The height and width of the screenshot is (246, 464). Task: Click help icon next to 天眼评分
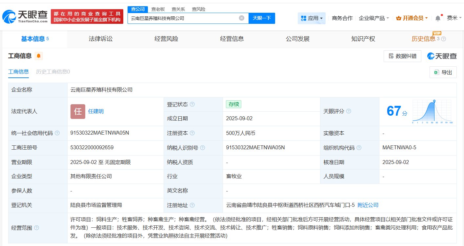click(349, 111)
